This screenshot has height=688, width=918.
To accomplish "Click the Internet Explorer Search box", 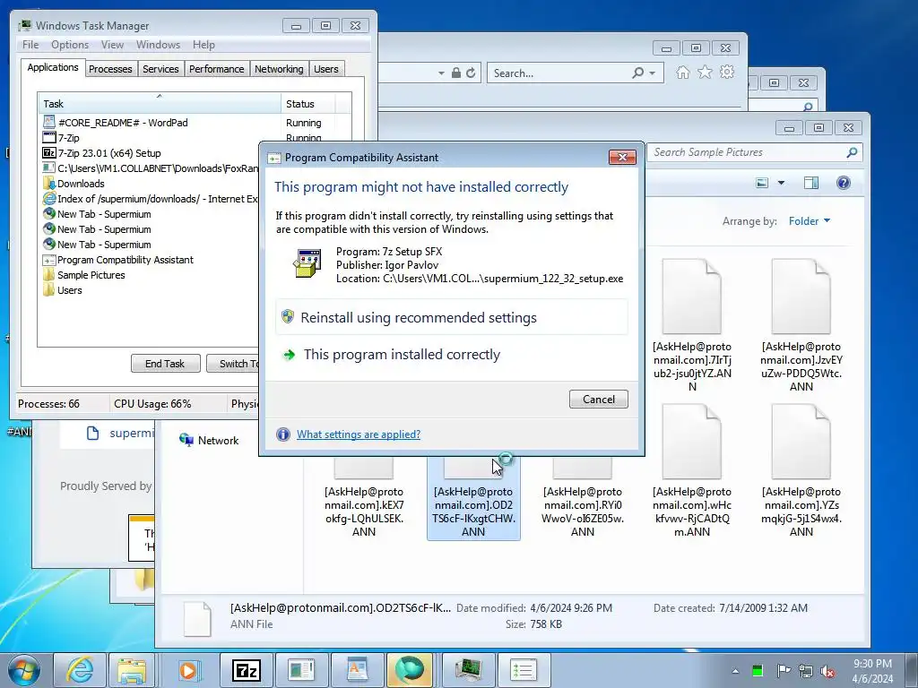I will point(559,73).
